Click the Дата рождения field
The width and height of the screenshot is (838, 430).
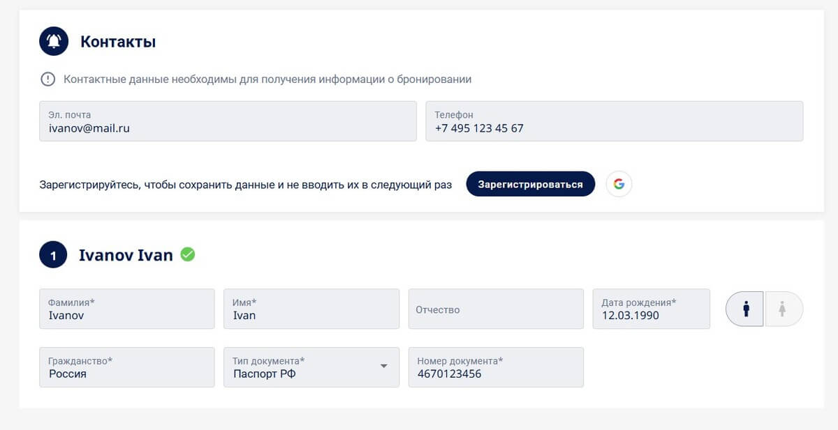pos(652,309)
